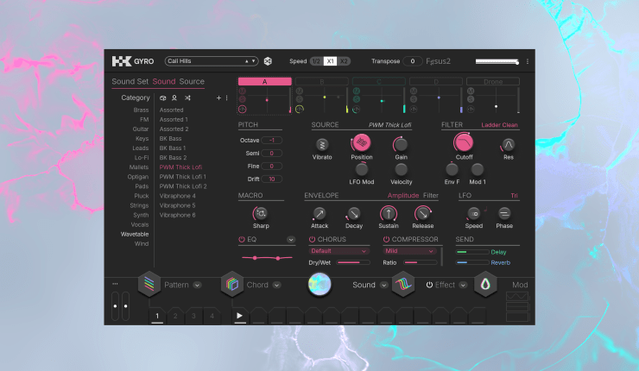Click the Reverb send slider
Screen dimensions: 639x371
point(471,262)
